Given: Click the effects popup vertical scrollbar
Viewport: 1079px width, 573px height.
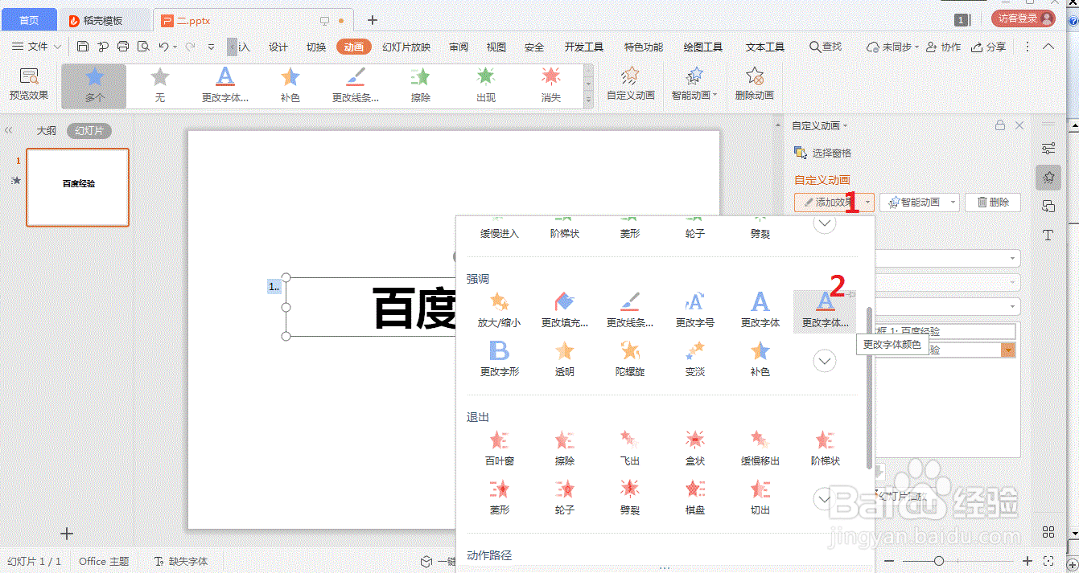Looking at the screenshot, I should (868, 388).
